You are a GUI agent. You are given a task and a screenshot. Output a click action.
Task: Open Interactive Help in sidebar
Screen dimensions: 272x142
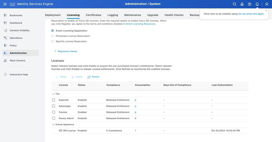[x=19, y=75]
